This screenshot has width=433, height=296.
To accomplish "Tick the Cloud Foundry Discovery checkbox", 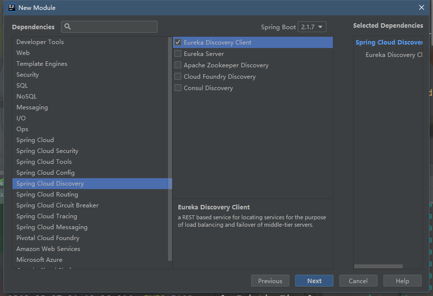I will tap(178, 76).
